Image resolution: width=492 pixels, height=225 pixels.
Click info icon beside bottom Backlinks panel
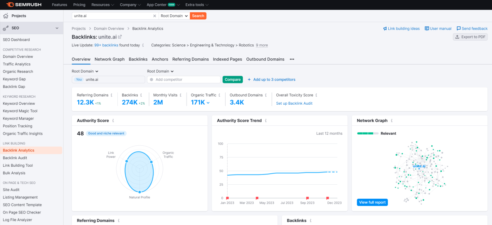coord(310,220)
